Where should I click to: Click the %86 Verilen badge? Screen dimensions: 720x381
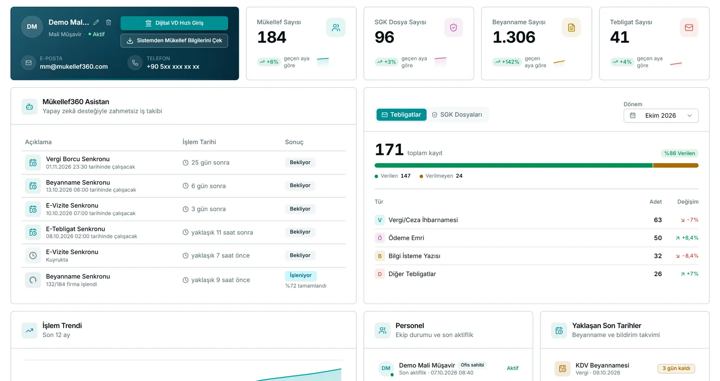click(680, 153)
